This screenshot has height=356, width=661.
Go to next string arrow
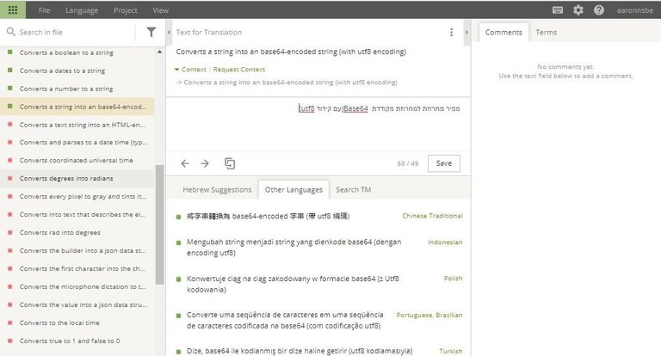(205, 163)
